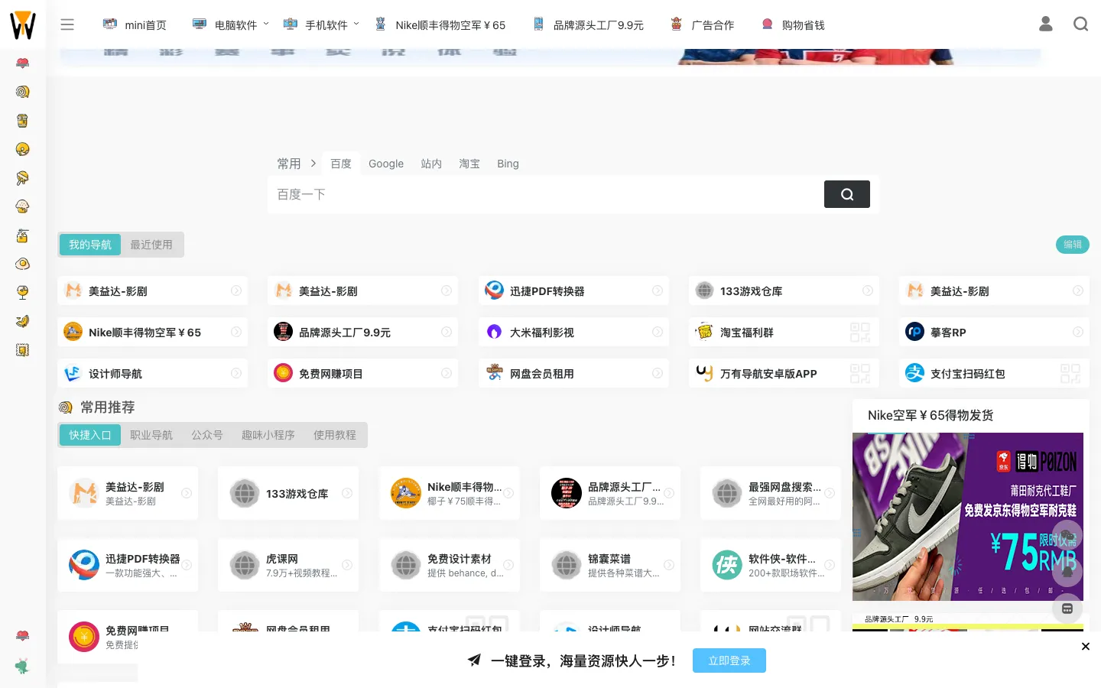Select 公众号 tab
The image size is (1101, 688).
207,435
